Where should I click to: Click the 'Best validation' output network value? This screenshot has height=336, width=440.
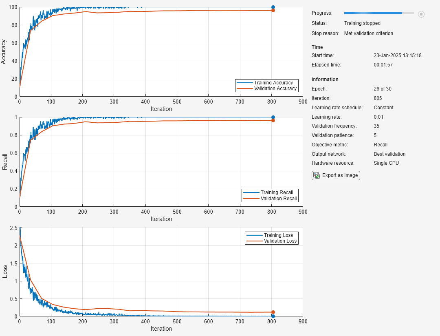pos(389,154)
